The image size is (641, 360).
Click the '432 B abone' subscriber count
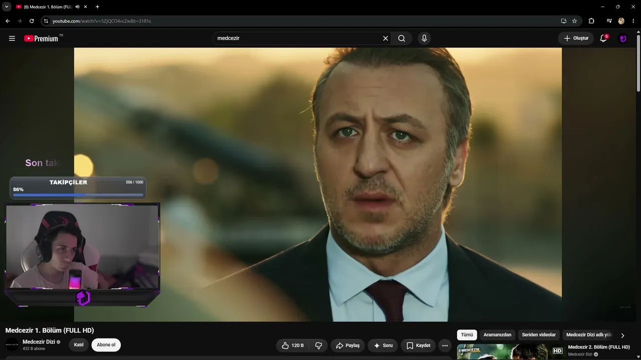point(34,348)
